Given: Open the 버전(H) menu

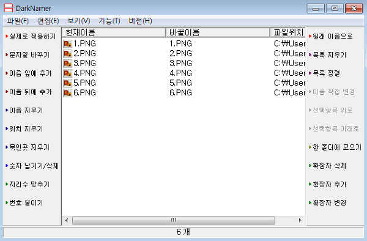Looking at the screenshot, I should tap(140, 21).
